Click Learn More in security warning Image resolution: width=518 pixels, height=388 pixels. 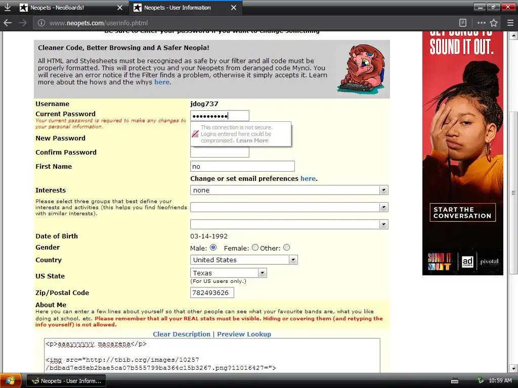[x=252, y=140]
